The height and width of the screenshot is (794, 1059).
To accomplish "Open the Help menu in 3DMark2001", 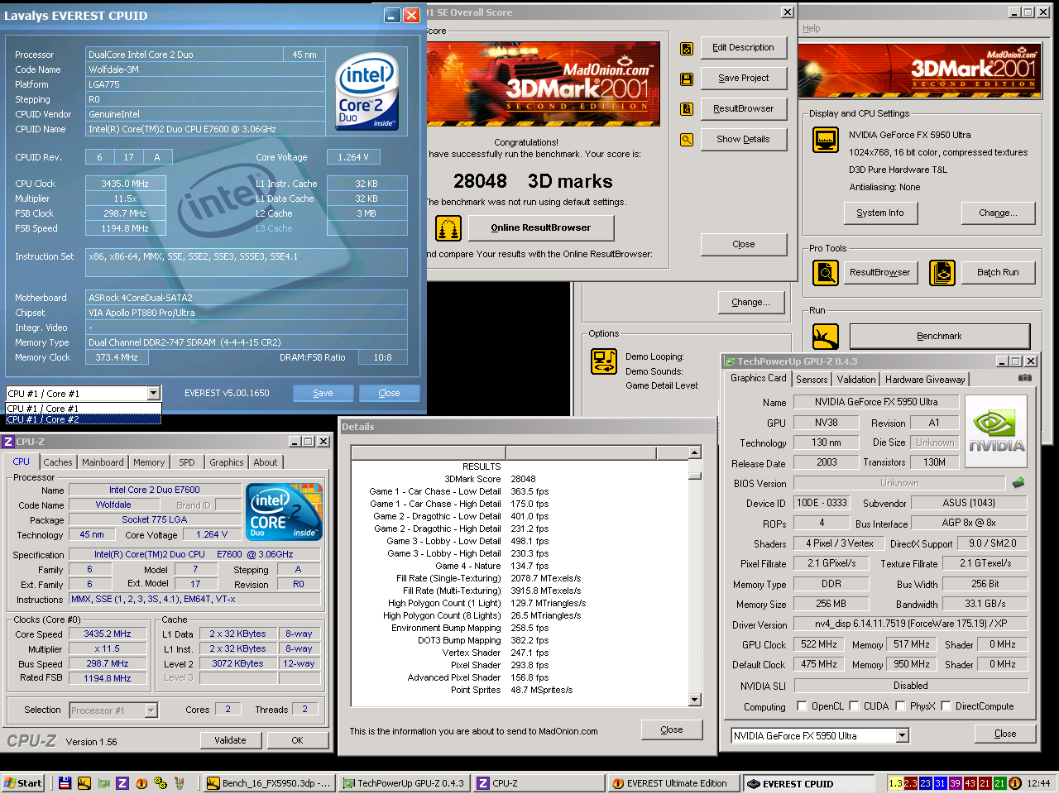I will click(812, 28).
